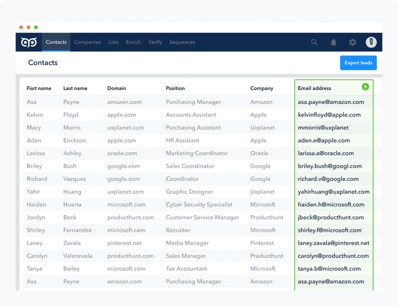
Task: Click the Fisrt name column header
Action: [x=39, y=88]
